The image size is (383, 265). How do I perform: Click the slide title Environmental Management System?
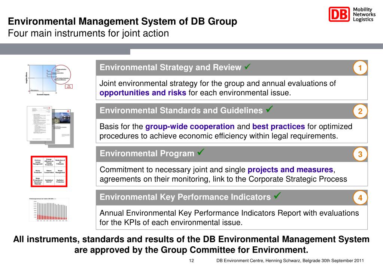122,21
